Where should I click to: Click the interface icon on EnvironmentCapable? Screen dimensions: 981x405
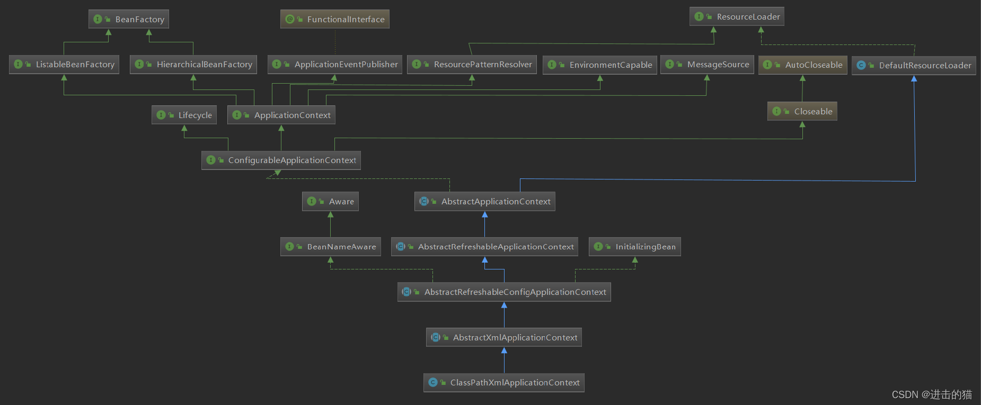point(552,65)
